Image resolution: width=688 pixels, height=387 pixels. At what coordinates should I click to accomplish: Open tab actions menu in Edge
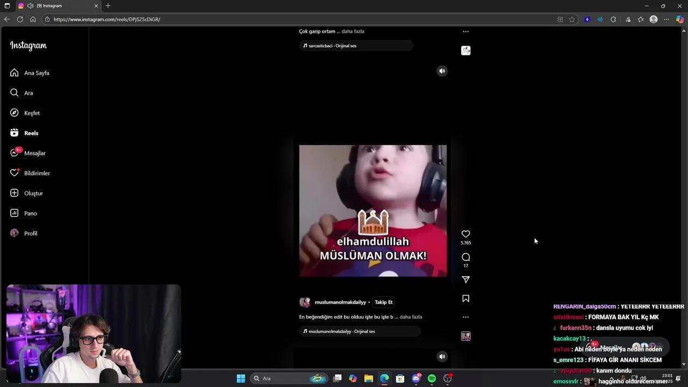point(7,6)
